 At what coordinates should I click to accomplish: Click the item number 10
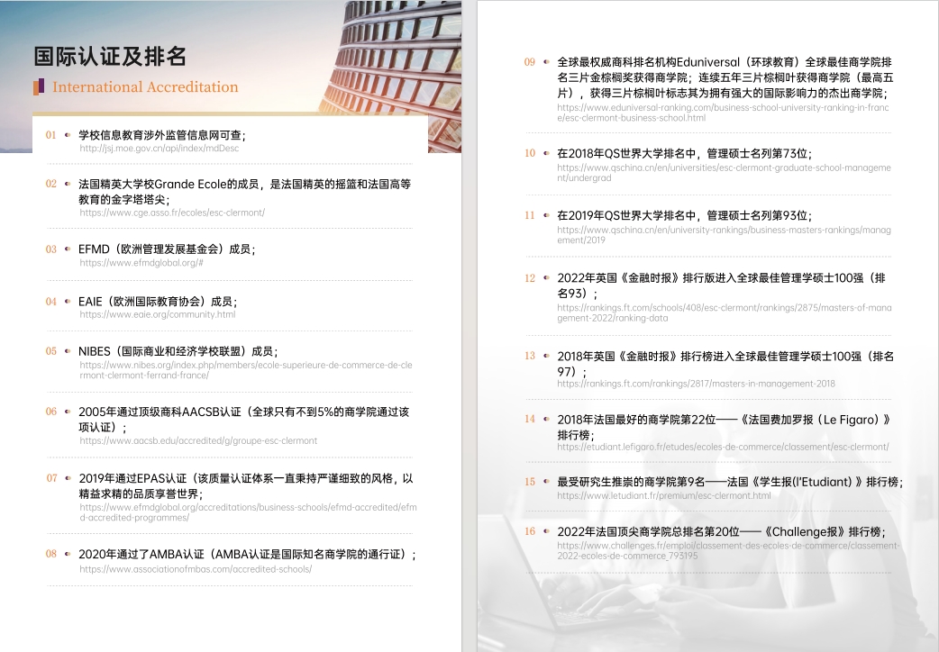529,153
